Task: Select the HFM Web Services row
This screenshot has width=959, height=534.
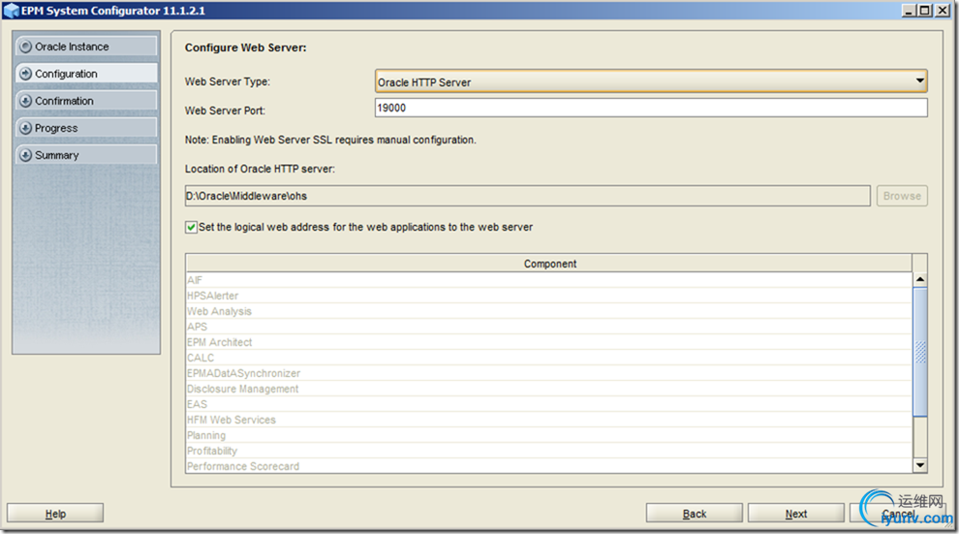Action: (548, 420)
